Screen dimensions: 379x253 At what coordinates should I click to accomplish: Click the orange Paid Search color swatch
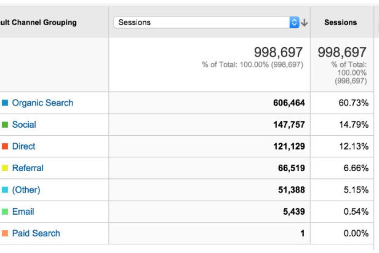[5, 233]
